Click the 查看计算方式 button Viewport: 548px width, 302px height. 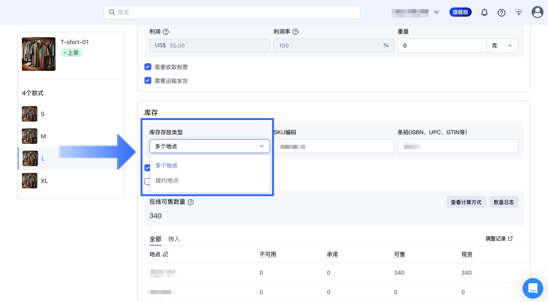pyautogui.click(x=466, y=202)
